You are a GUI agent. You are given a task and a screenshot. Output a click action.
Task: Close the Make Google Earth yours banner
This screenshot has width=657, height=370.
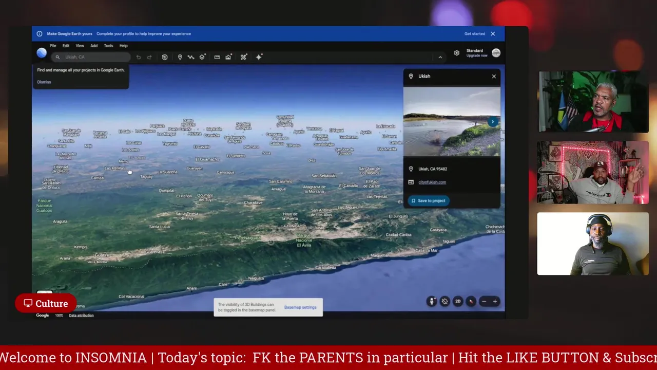[493, 34]
